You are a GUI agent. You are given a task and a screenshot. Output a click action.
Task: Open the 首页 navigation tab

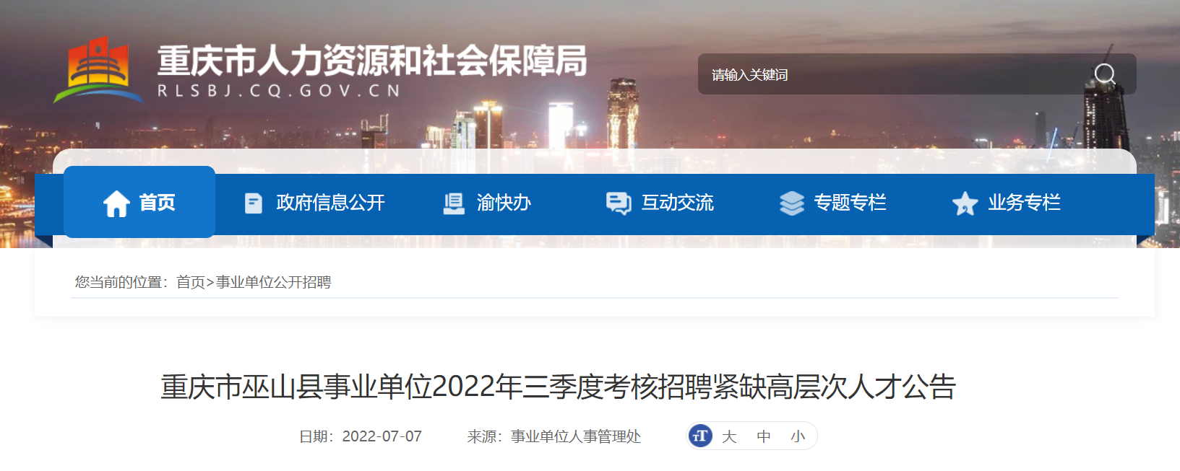pos(139,202)
